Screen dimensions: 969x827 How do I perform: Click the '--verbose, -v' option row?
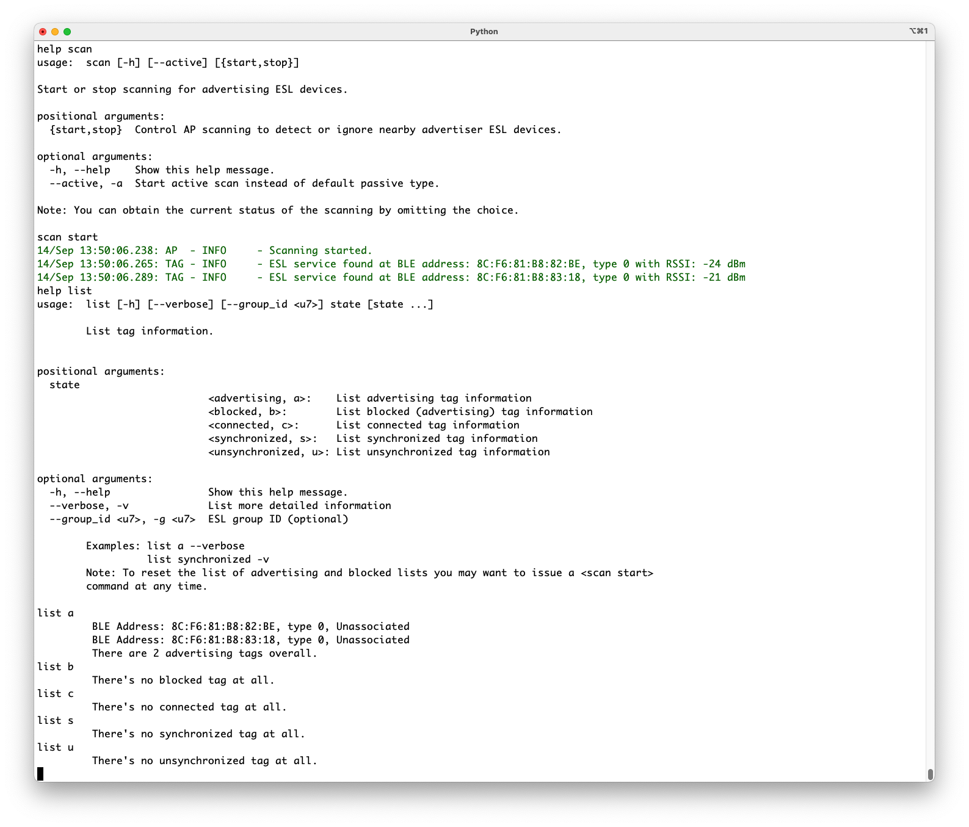coord(220,505)
